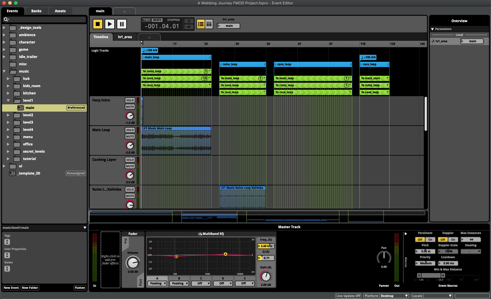Set Persistent to On
The image size is (491, 299).
click(x=431, y=240)
